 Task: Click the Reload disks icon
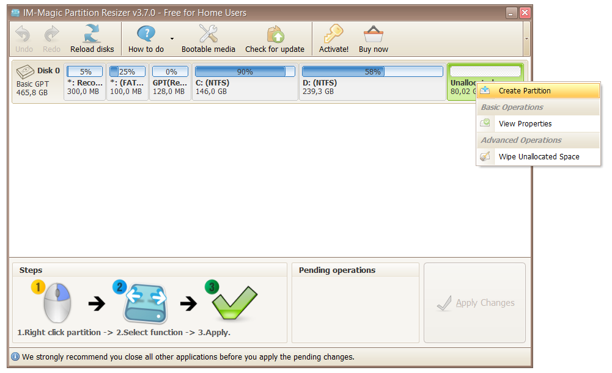point(92,34)
